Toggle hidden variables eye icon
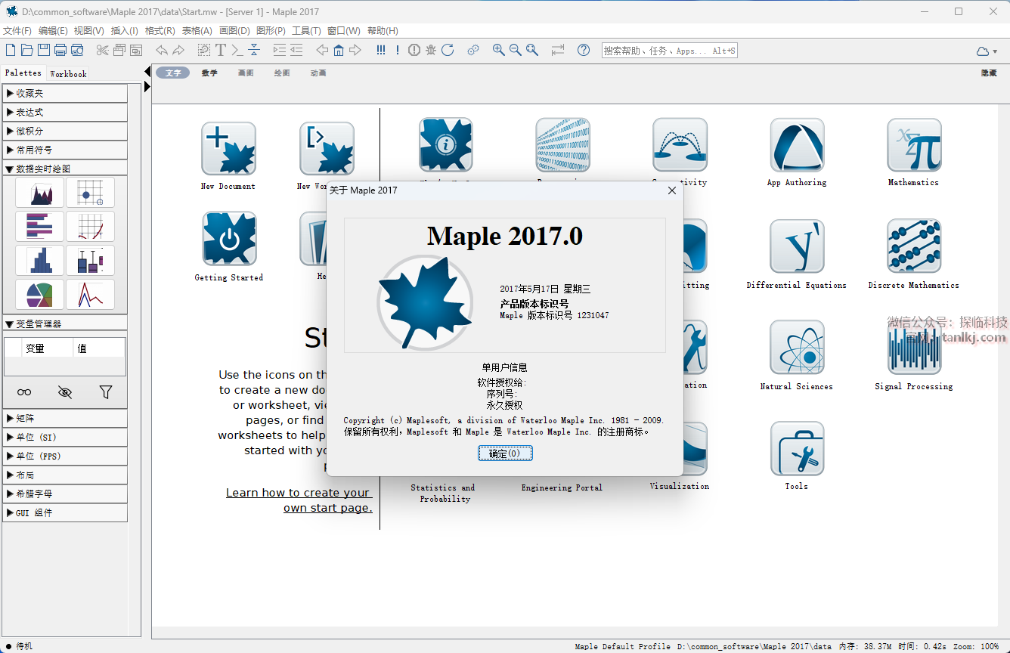The image size is (1010, 653). pos(65,392)
